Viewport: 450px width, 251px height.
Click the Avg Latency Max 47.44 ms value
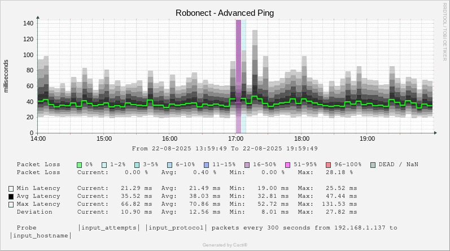pos(342,196)
